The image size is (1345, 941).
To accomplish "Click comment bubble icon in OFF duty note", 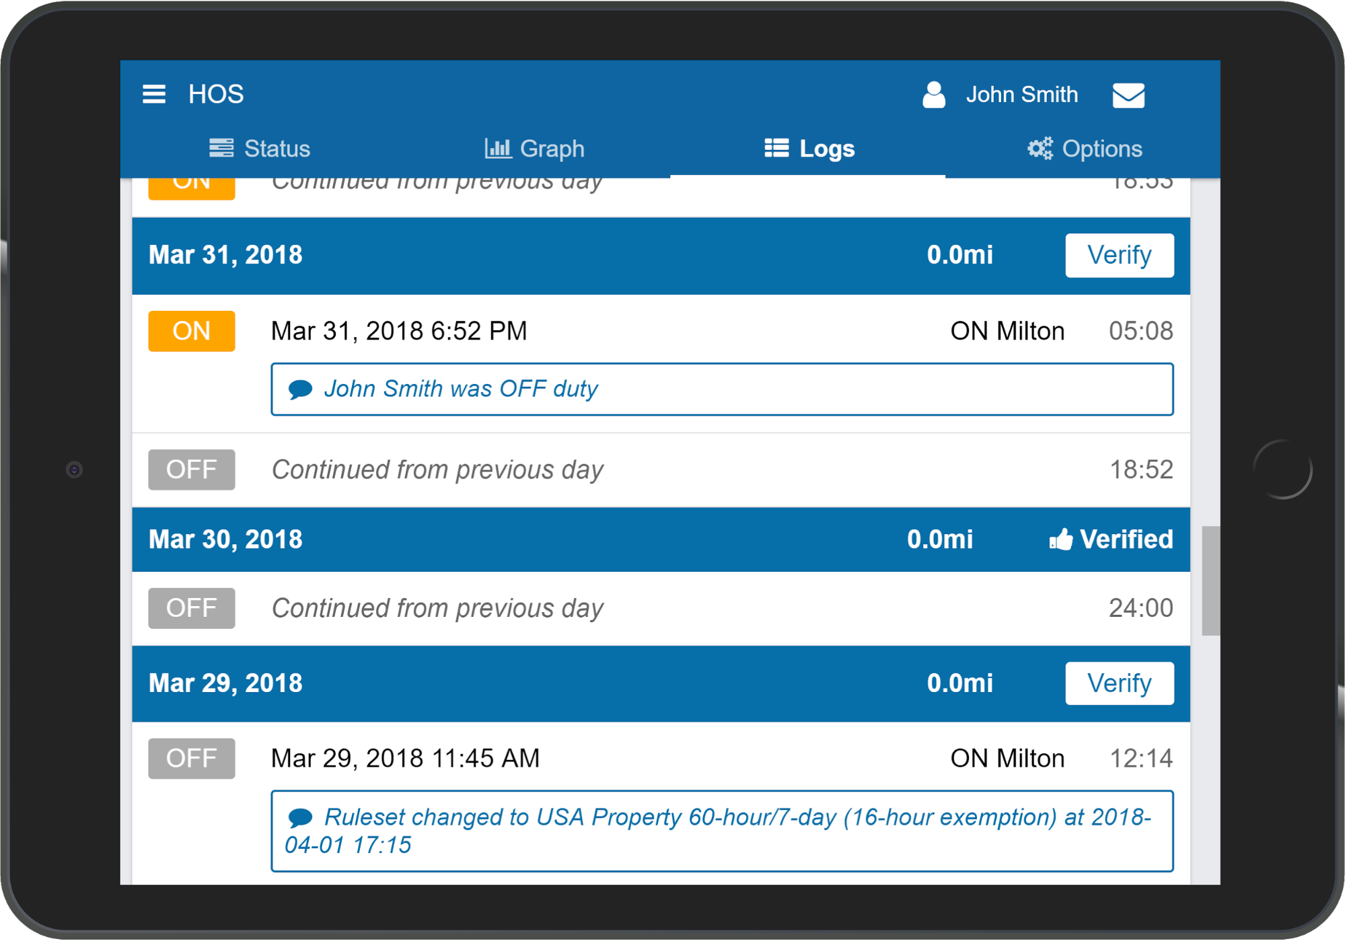I will pos(300,389).
